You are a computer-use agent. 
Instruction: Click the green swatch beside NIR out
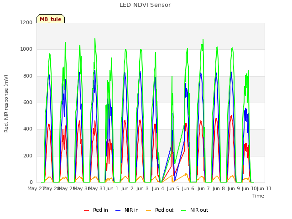click(183, 211)
